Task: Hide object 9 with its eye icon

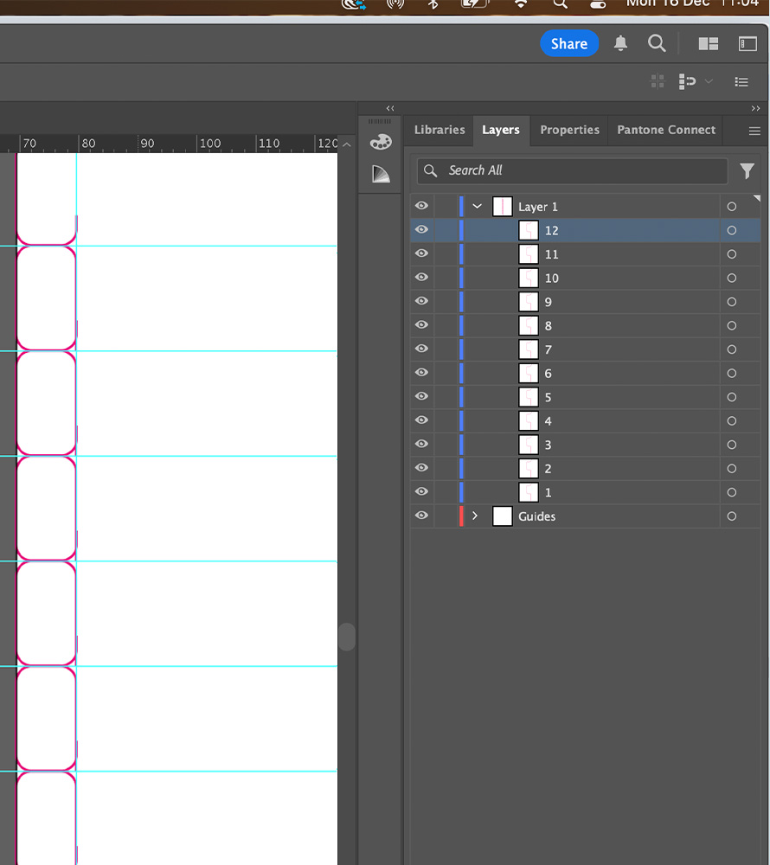Action: click(x=421, y=301)
